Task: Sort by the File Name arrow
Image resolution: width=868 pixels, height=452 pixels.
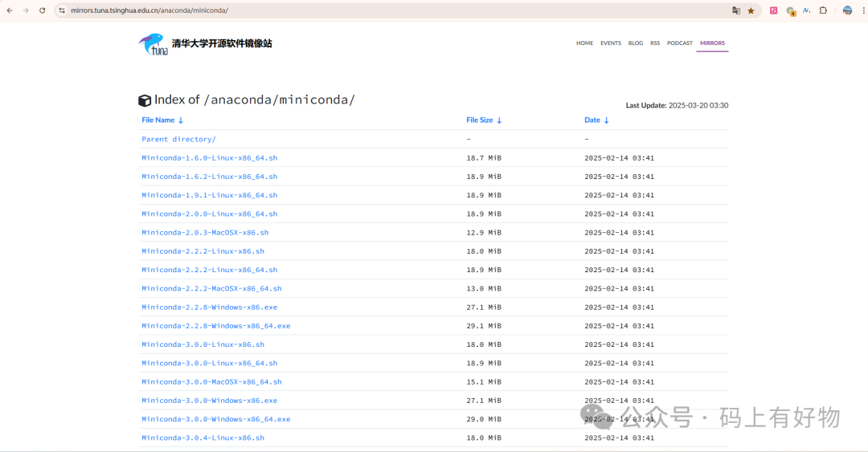Action: [181, 120]
